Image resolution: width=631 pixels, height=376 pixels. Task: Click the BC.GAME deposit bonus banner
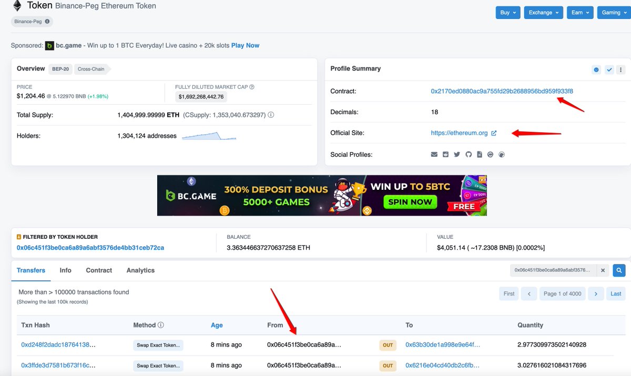322,195
